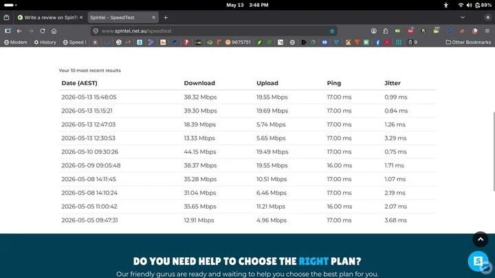Expand the list all tabs chevron
Viewport: 495px width, 278px height.
pos(463,18)
